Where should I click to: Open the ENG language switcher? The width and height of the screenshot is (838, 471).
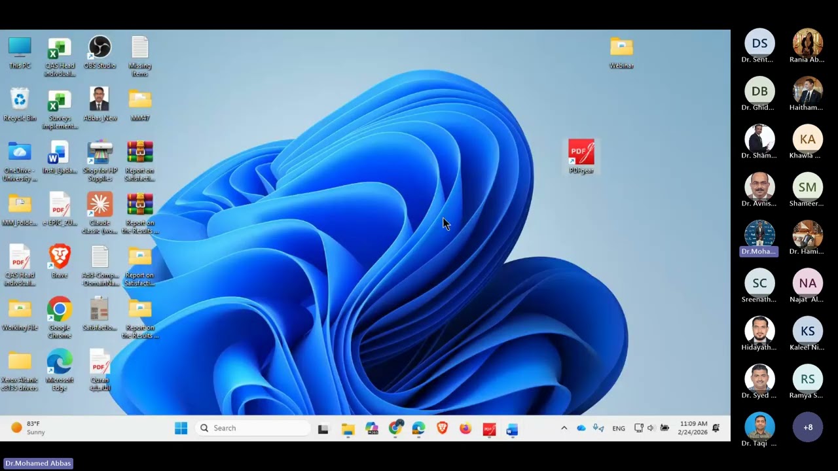[x=619, y=428]
